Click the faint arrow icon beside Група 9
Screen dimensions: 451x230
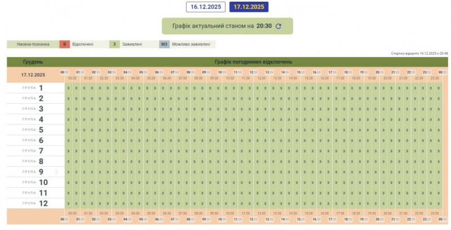click(56, 172)
